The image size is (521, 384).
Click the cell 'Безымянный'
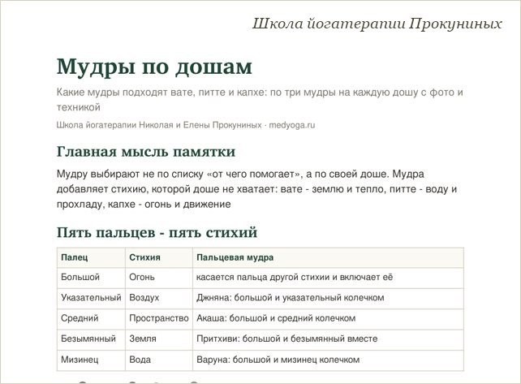(91, 340)
